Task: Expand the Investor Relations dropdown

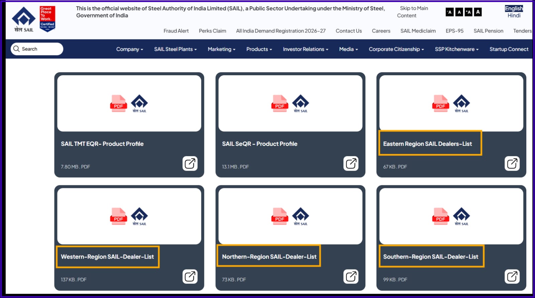Action: point(306,49)
